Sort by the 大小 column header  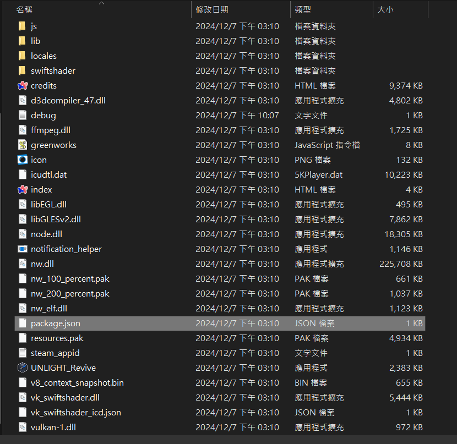pos(385,10)
